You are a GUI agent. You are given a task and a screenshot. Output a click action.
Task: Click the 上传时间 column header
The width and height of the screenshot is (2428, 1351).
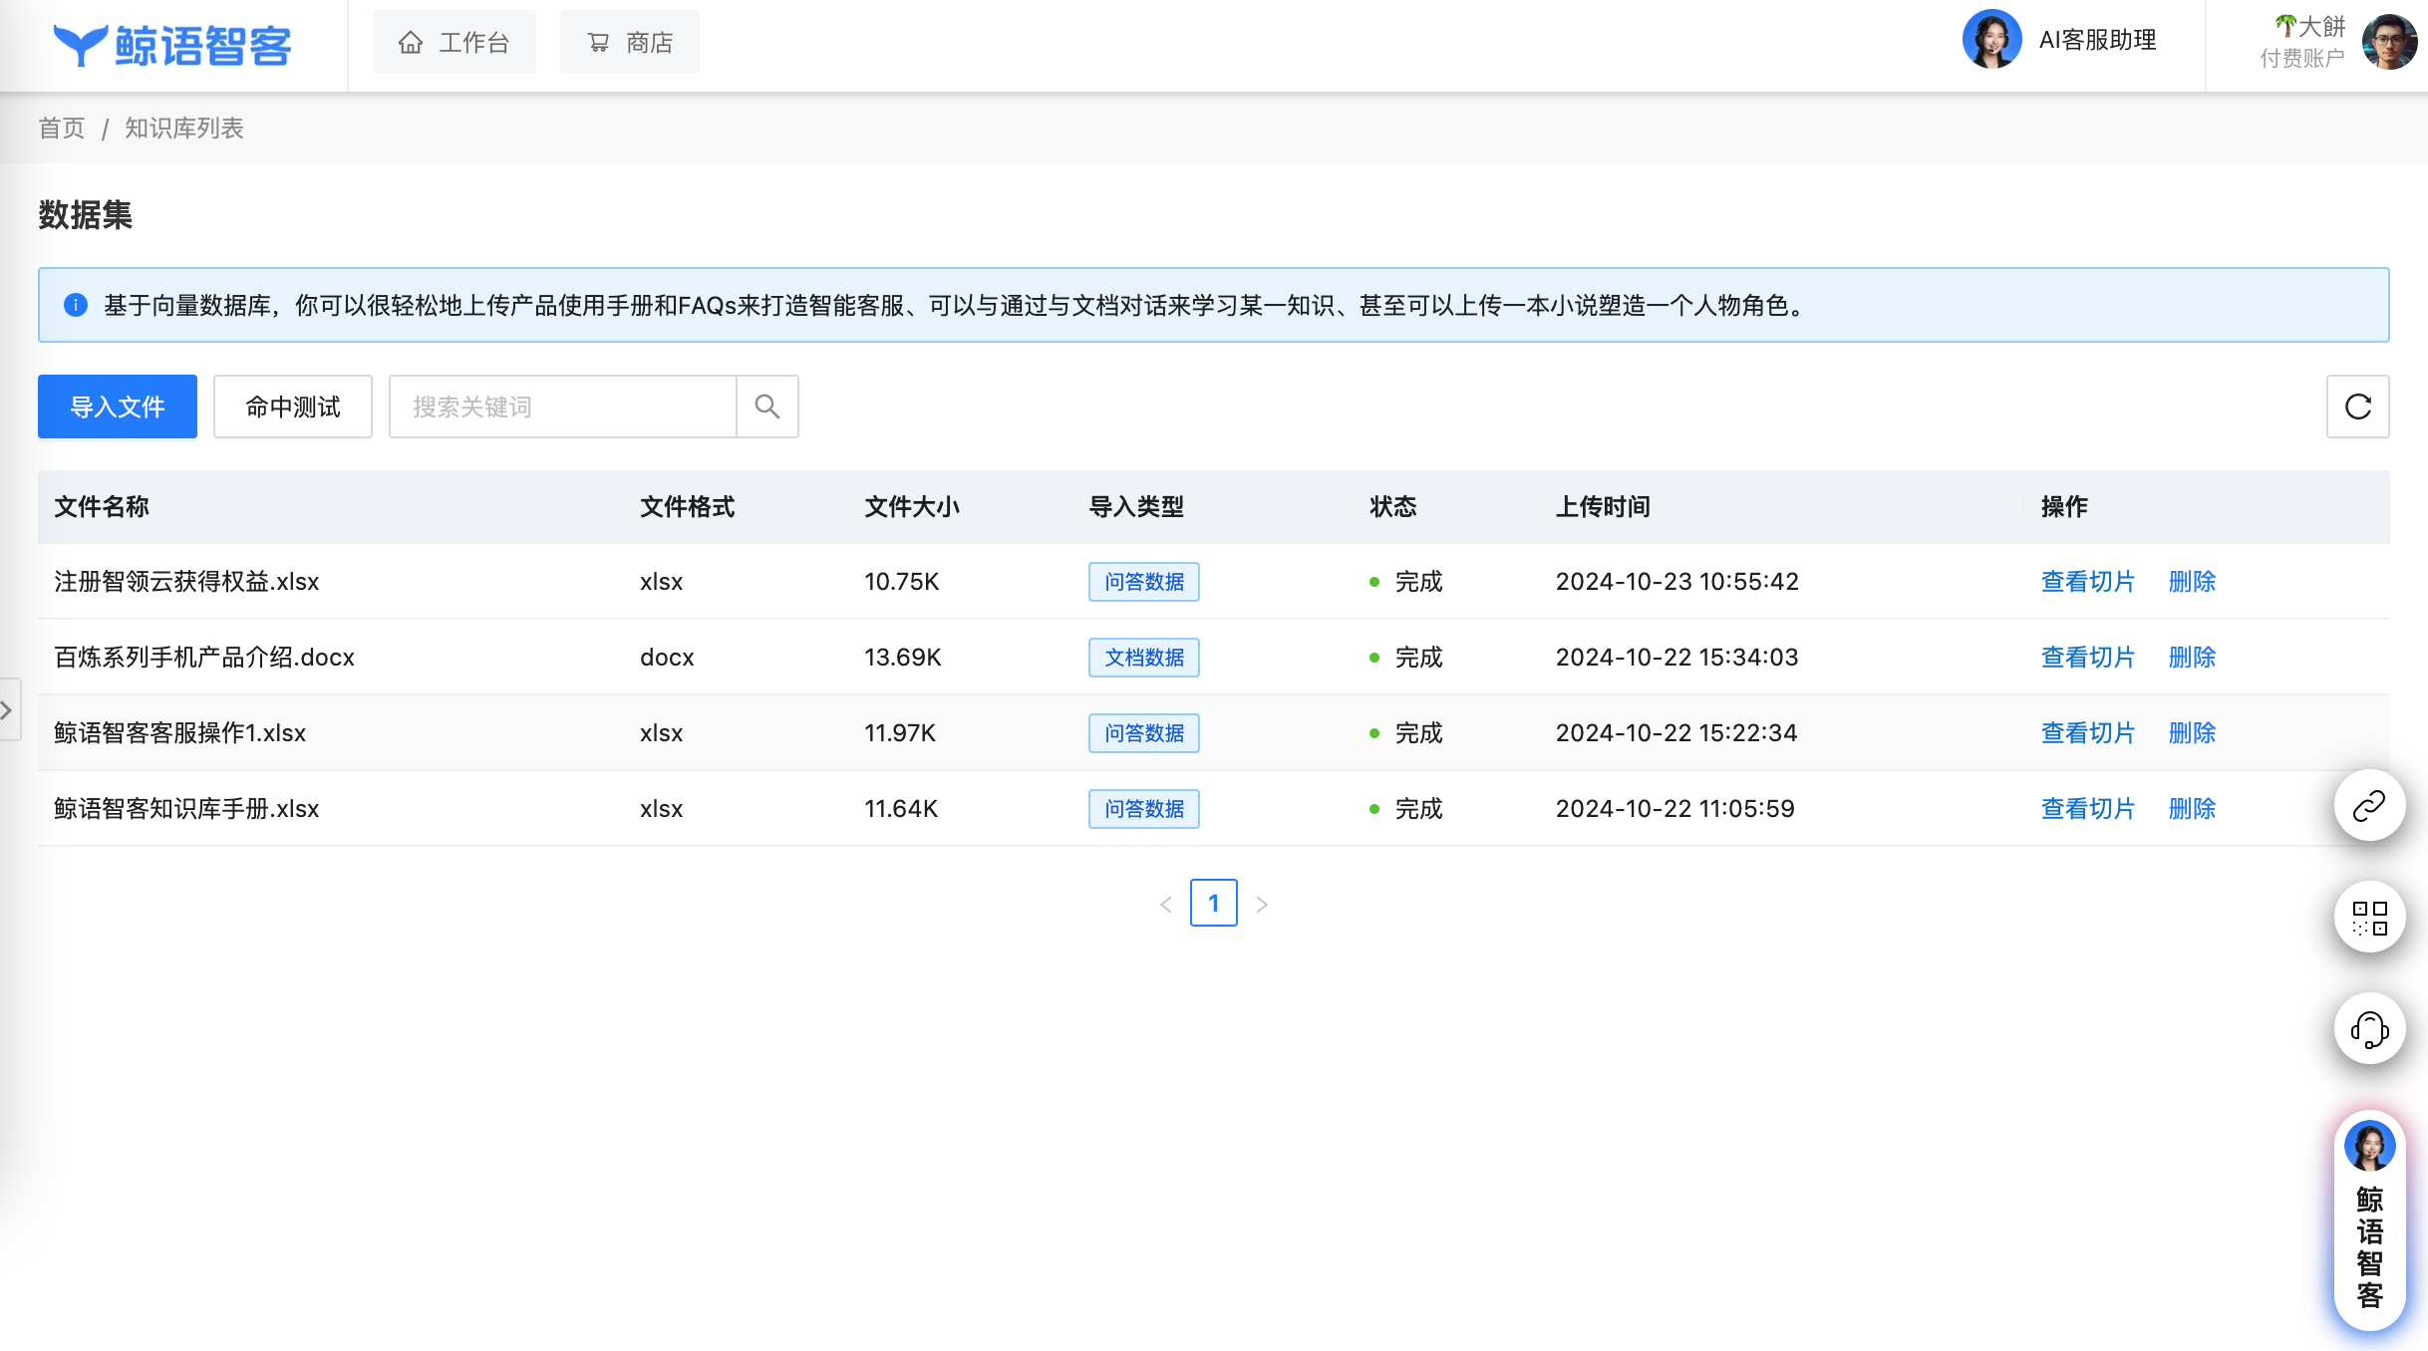tap(1603, 506)
